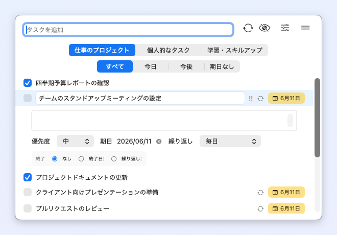This screenshot has width=337, height=235.
Task: Edit the チームのスタンドアップミーティングの設定 title field
Action: 140,98
